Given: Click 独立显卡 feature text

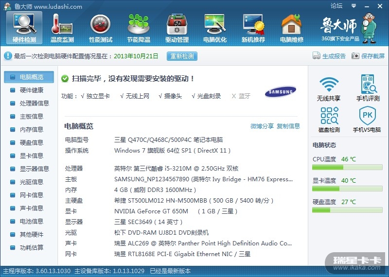Looking at the screenshot, I should [x=98, y=96].
